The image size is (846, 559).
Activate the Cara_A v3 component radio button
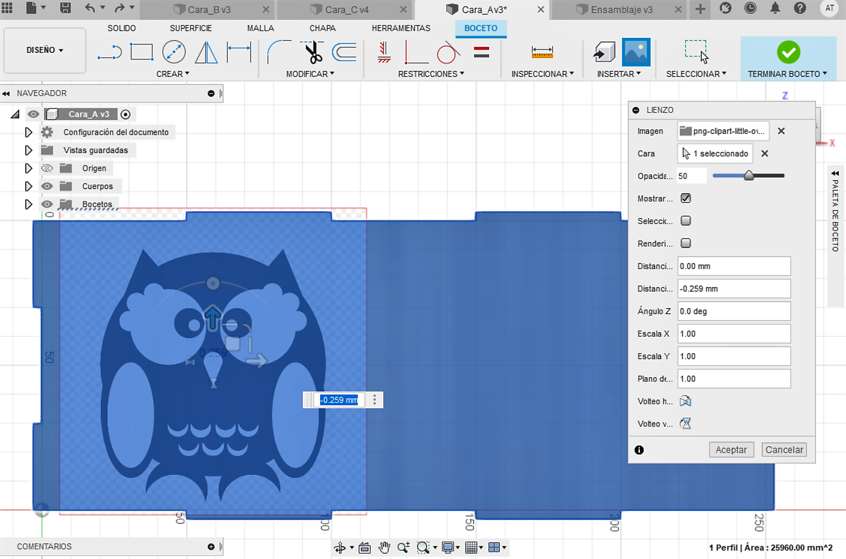[126, 114]
